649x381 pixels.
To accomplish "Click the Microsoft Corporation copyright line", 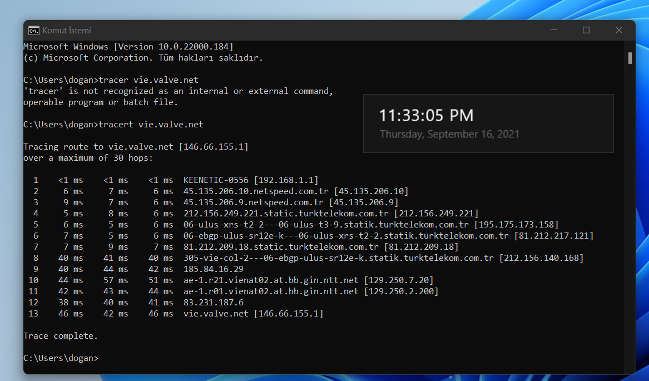I will [143, 57].
